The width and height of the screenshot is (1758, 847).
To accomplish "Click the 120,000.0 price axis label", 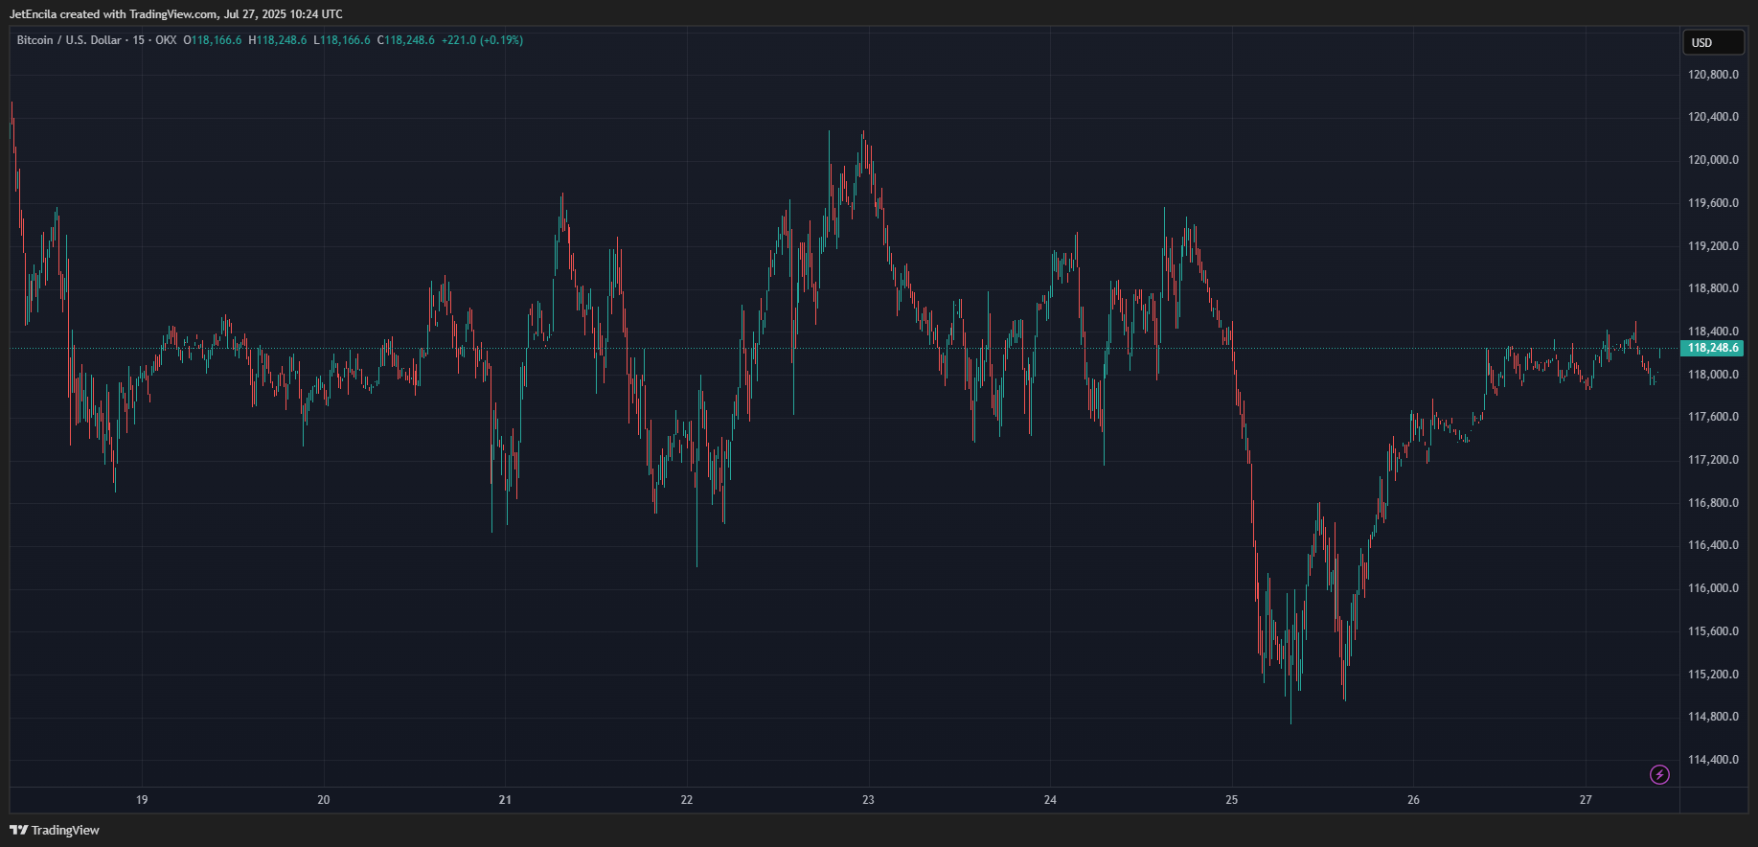I will point(1713,160).
